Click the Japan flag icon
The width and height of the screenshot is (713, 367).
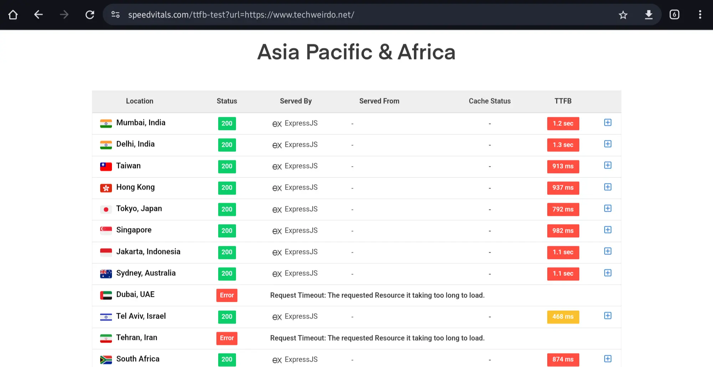pyautogui.click(x=106, y=210)
